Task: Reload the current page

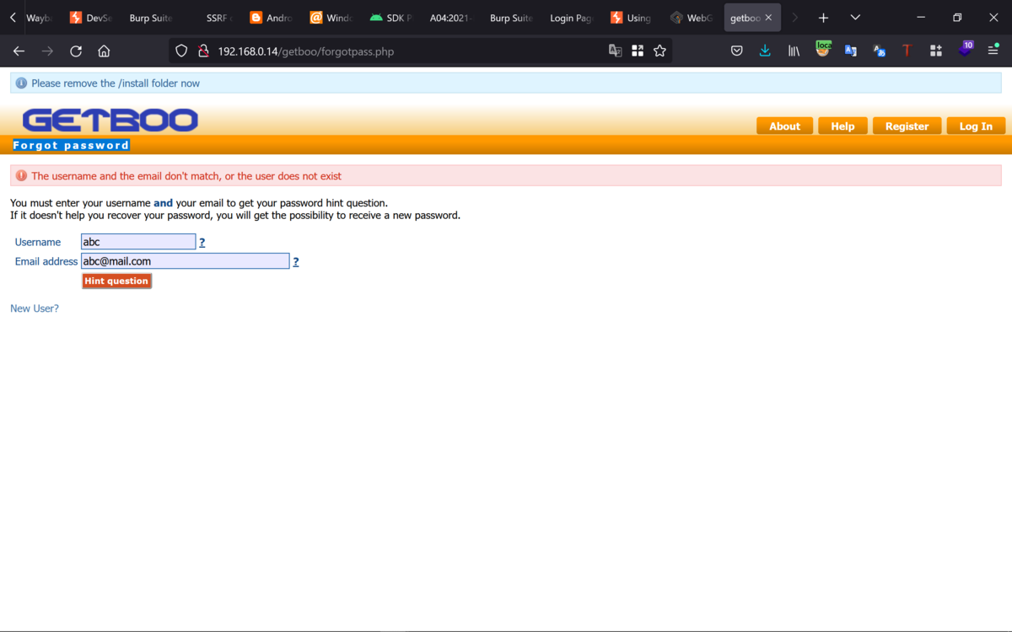Action: (76, 51)
